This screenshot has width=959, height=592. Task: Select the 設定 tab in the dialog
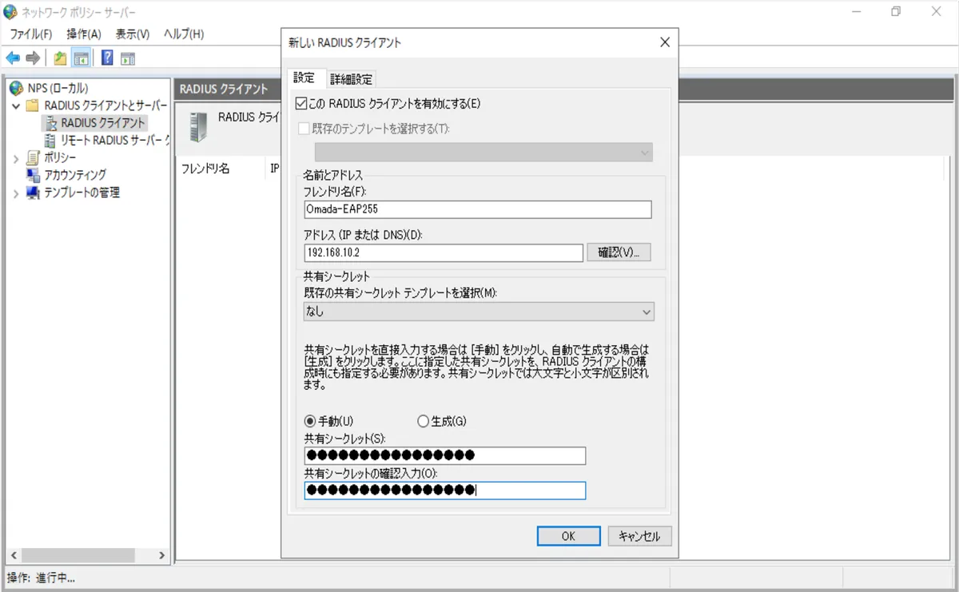click(x=304, y=77)
